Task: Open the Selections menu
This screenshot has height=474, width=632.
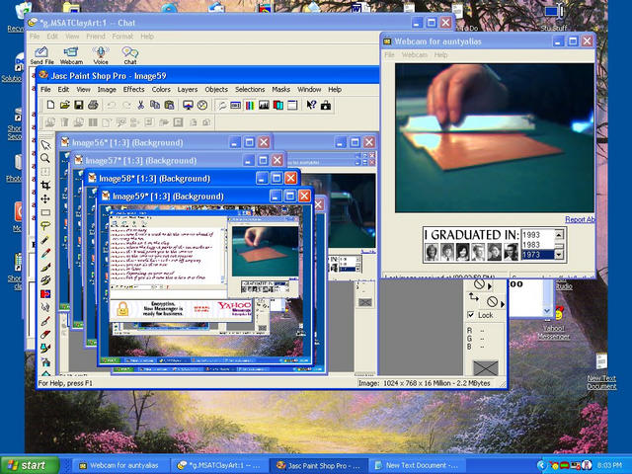Action: click(x=250, y=90)
